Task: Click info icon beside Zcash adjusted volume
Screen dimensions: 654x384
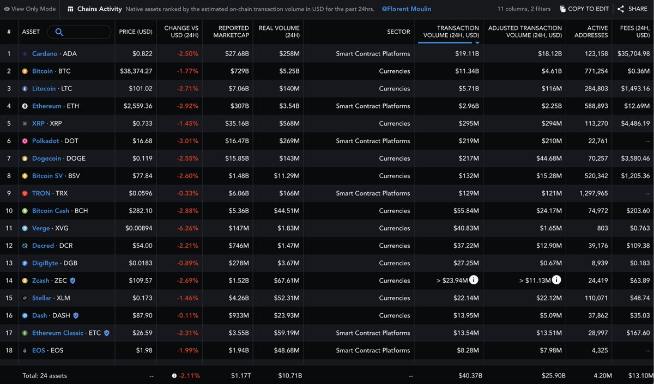Action: (x=556, y=281)
